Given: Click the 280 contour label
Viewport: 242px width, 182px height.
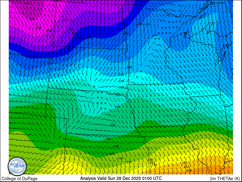Looking at the screenshot, I should click(89, 38).
